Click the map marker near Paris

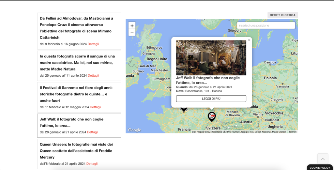(184, 110)
